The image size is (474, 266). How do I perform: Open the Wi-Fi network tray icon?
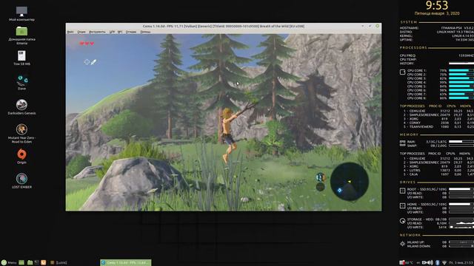click(x=444, y=263)
